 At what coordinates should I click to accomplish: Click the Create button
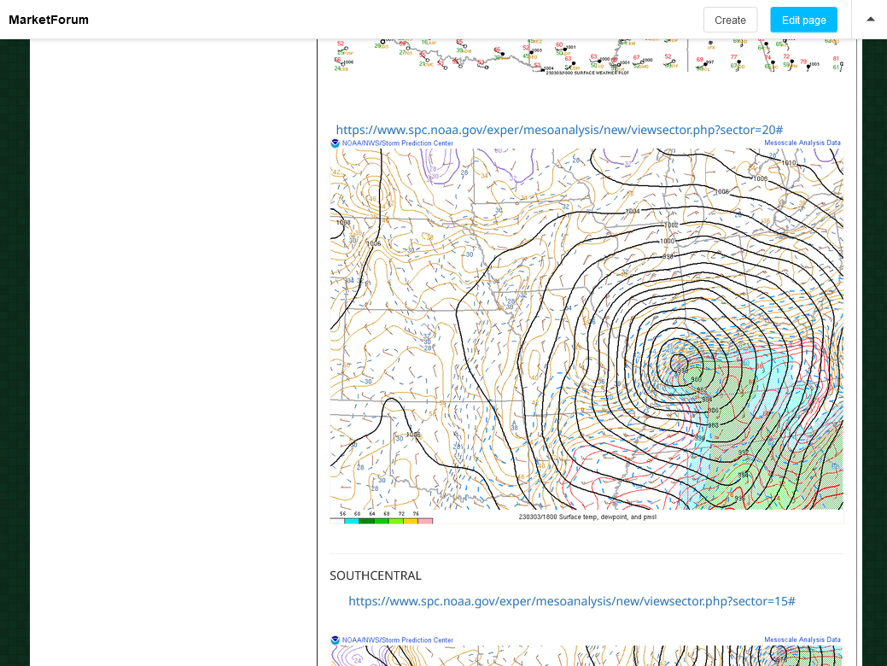pos(730,20)
